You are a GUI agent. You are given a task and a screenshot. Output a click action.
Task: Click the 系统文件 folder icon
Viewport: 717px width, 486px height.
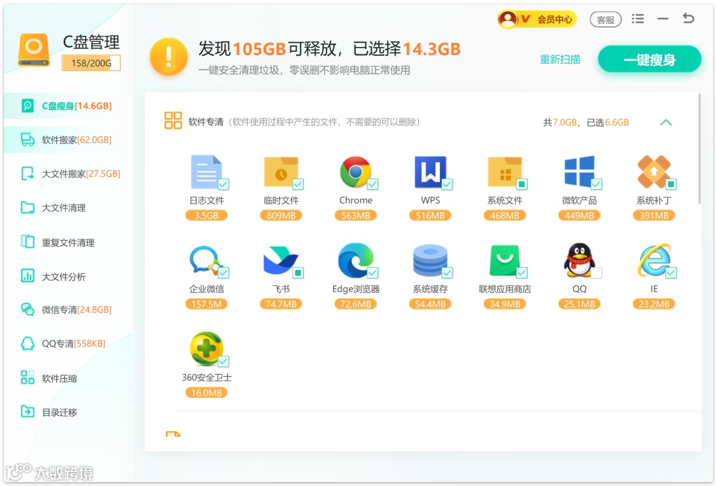pyautogui.click(x=505, y=172)
